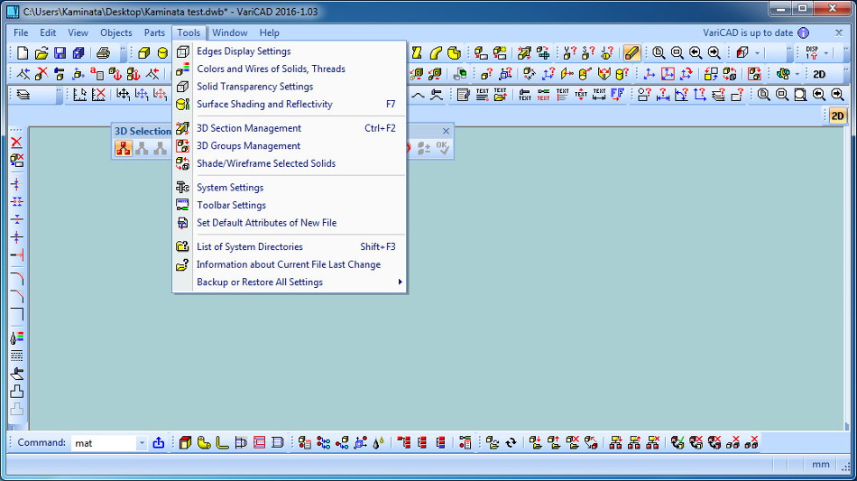Click the 3D coordinate axes icon second row
857x481 pixels.
(649, 74)
